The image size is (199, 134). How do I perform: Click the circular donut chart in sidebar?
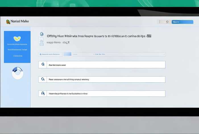pos(18,73)
